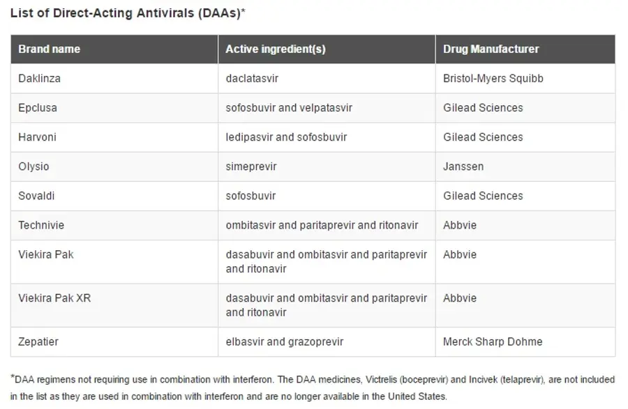Select the Zepatier brand name cell
The width and height of the screenshot is (628, 409).
tap(114, 342)
